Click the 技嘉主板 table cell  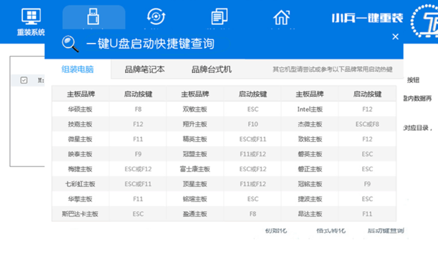coord(80,124)
